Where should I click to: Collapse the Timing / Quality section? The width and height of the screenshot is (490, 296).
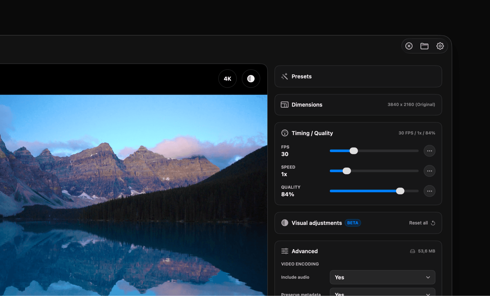click(358, 133)
